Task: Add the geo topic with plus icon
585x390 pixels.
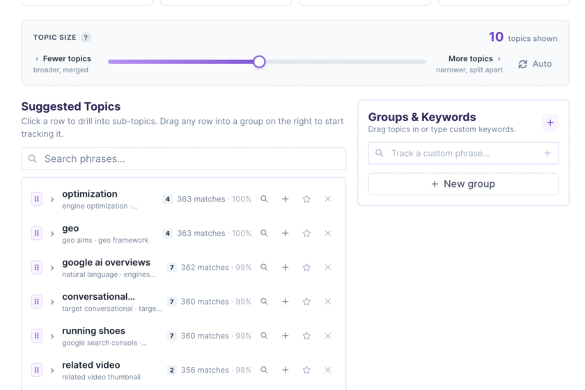Action: coord(286,233)
